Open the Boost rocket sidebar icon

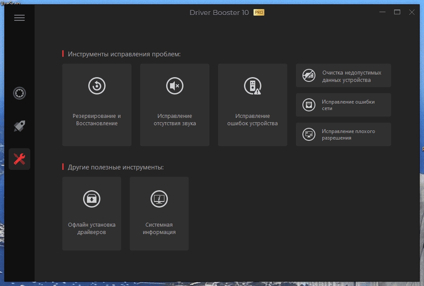pyautogui.click(x=19, y=126)
